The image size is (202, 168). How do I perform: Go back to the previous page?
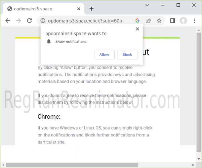pyautogui.click(x=8, y=21)
